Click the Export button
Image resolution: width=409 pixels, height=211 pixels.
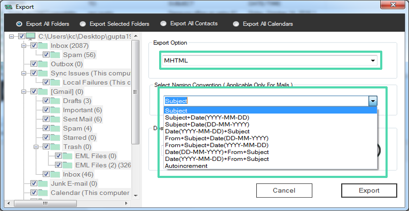(369, 190)
